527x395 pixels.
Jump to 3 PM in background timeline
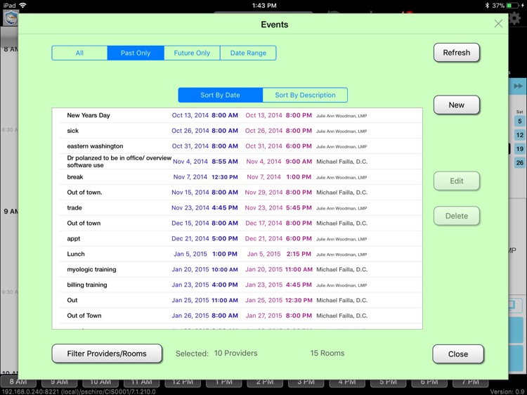306,383
